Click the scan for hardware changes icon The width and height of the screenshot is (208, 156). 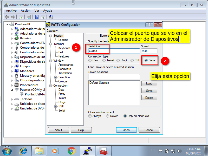(51, 17)
